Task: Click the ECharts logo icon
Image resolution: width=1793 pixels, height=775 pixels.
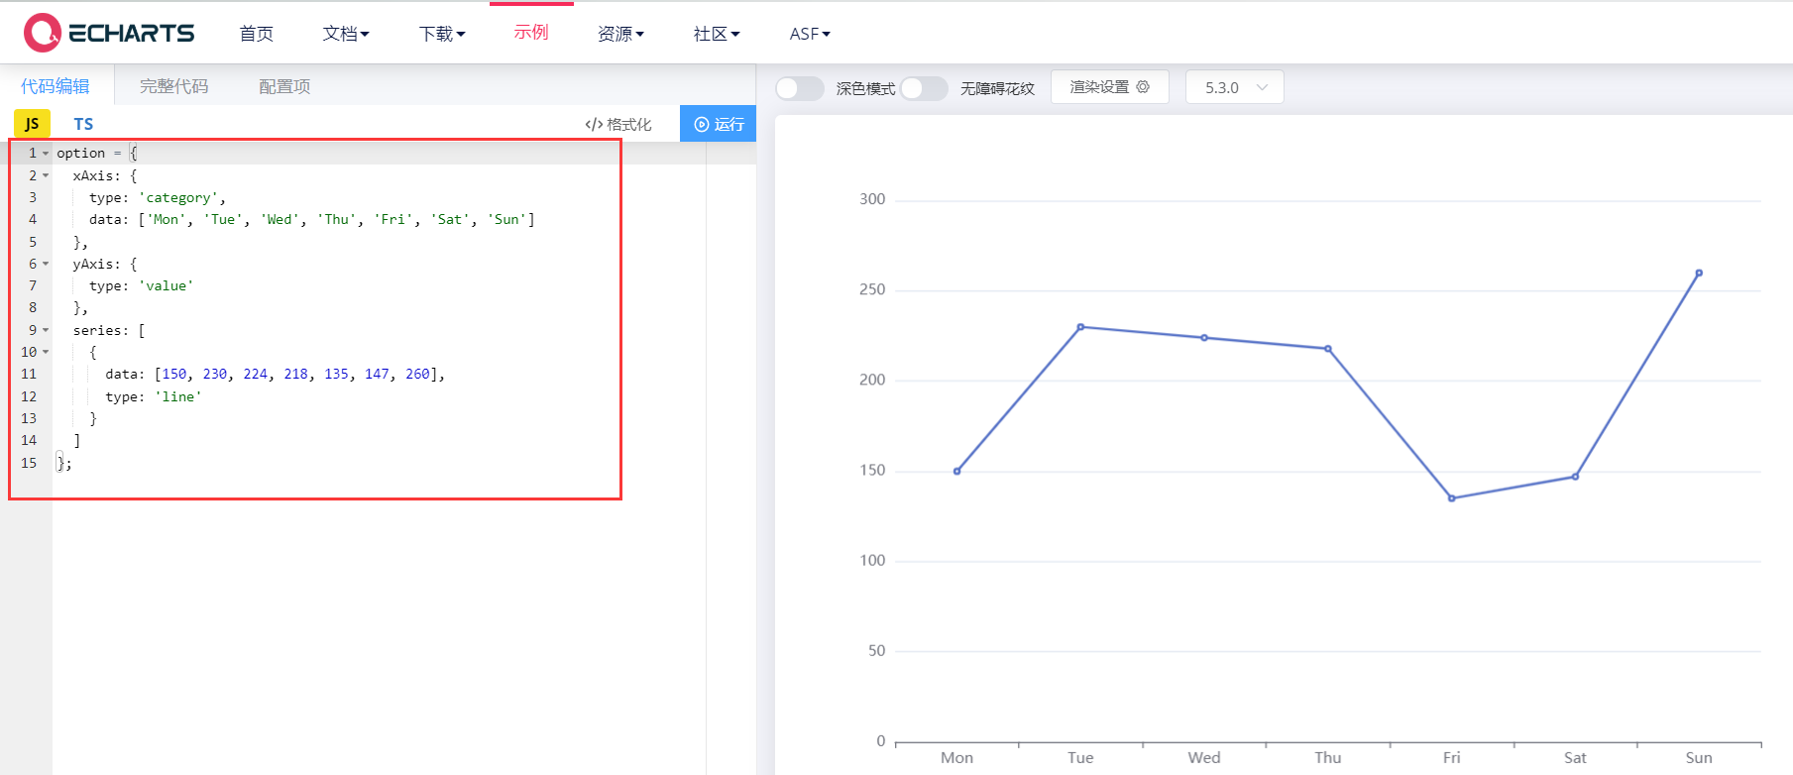Action: 43,33
